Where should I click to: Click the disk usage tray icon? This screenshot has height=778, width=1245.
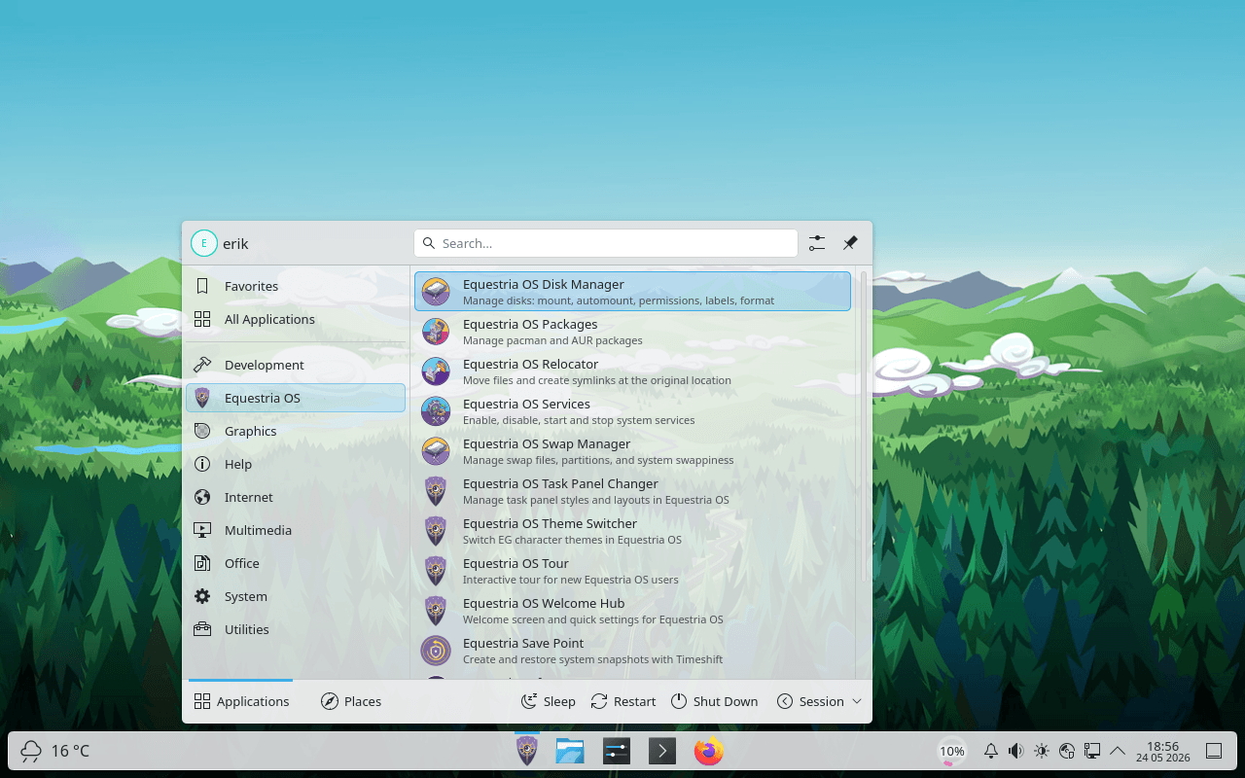click(x=1067, y=751)
